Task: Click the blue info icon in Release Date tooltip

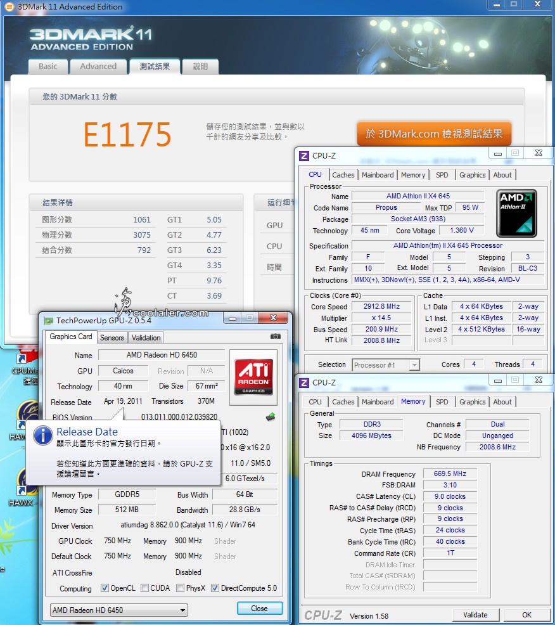Action: (42, 435)
